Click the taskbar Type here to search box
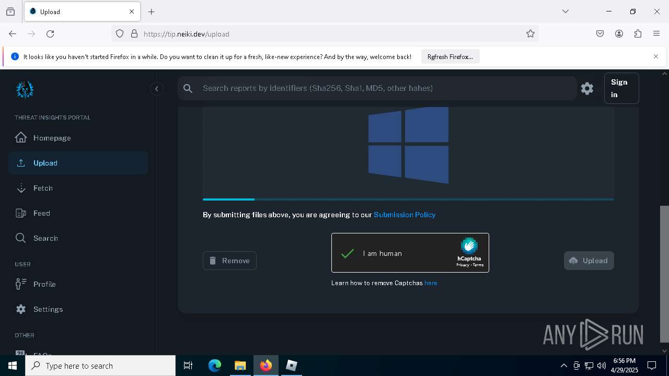The height and width of the screenshot is (376, 669). coord(100,366)
